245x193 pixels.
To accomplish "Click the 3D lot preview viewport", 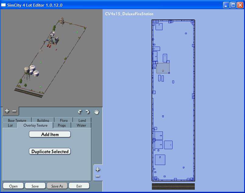I will click(51, 58).
